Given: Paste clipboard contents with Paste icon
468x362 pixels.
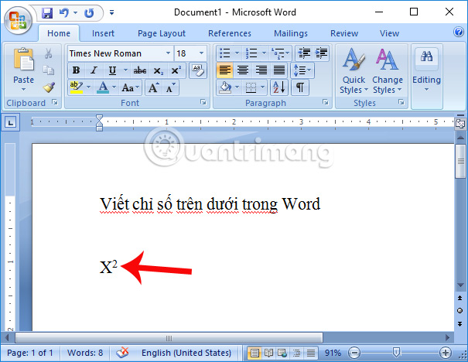Looking at the screenshot, I should click(23, 60).
